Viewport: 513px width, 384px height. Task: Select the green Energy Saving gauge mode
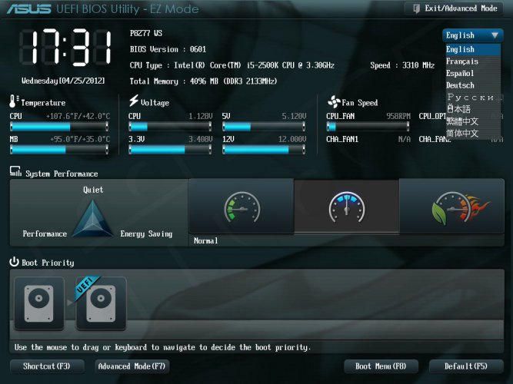[x=242, y=207]
